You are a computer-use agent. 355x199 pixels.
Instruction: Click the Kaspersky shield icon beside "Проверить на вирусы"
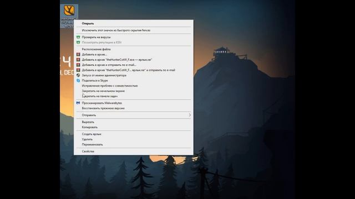(78, 37)
